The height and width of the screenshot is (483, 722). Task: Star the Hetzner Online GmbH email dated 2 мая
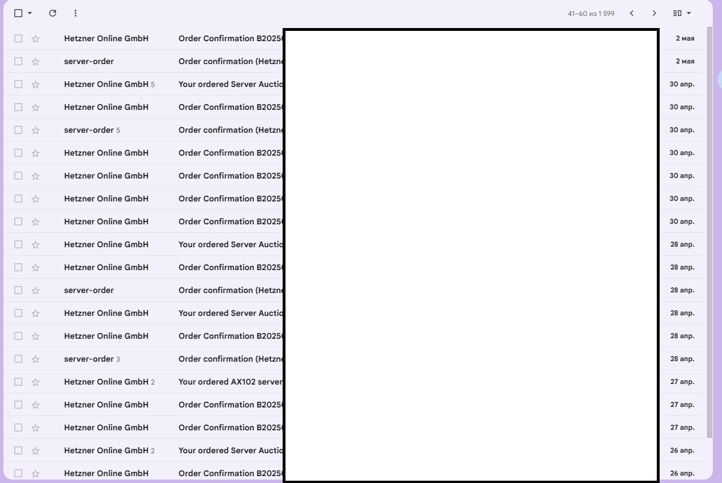click(x=35, y=38)
